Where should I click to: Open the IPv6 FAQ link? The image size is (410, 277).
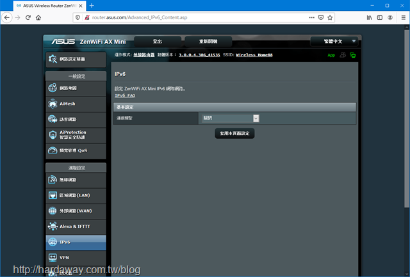coord(125,95)
